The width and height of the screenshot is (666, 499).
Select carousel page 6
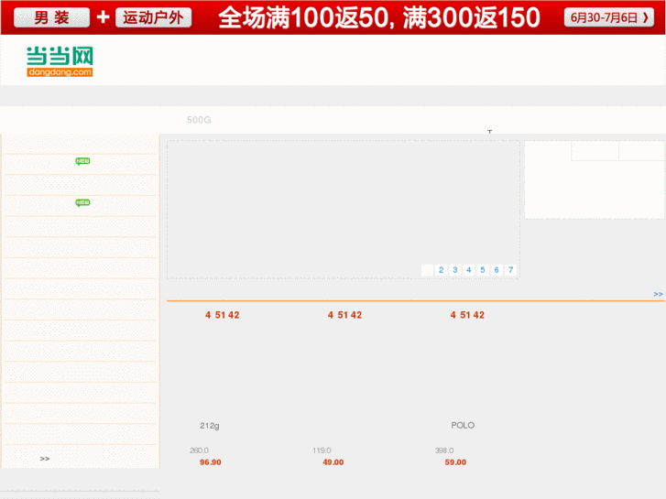497,270
